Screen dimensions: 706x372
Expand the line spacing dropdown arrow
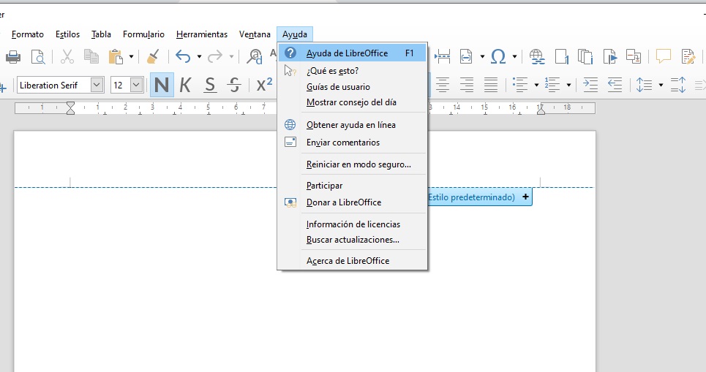click(x=661, y=85)
